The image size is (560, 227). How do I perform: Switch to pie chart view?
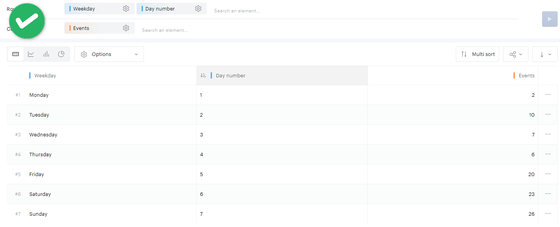[61, 54]
